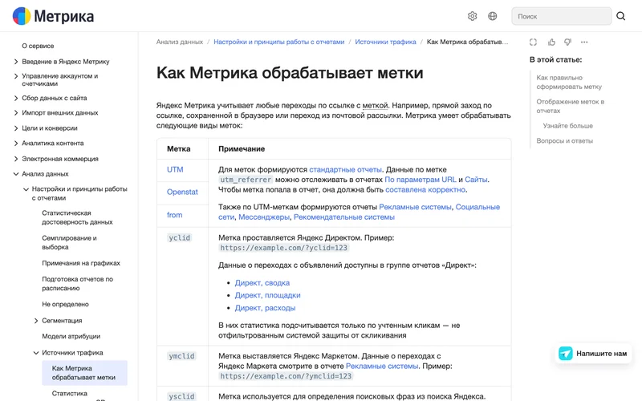
Task: Select Как Метрика обрабатывает метки sidebar item
Action: coord(84,373)
